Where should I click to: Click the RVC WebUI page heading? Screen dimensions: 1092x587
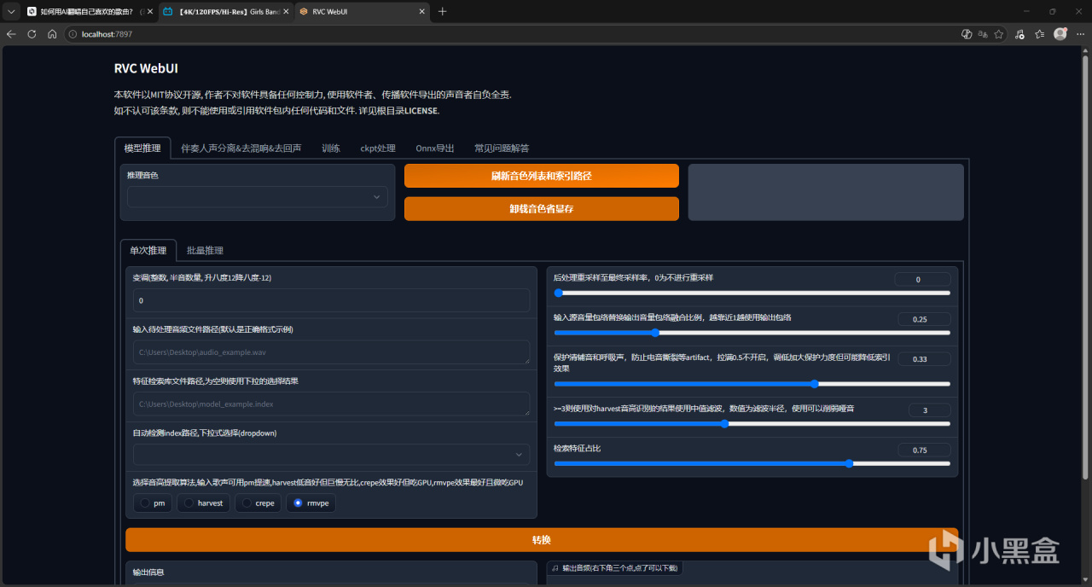pos(146,68)
